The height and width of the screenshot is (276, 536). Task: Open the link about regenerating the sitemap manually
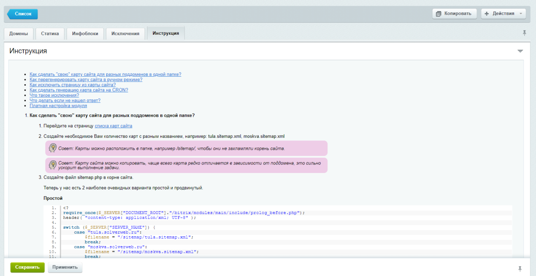coord(86,79)
